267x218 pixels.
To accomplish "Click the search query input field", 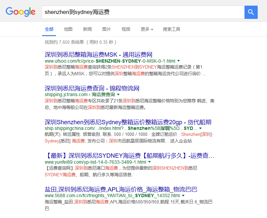I will (142, 12).
